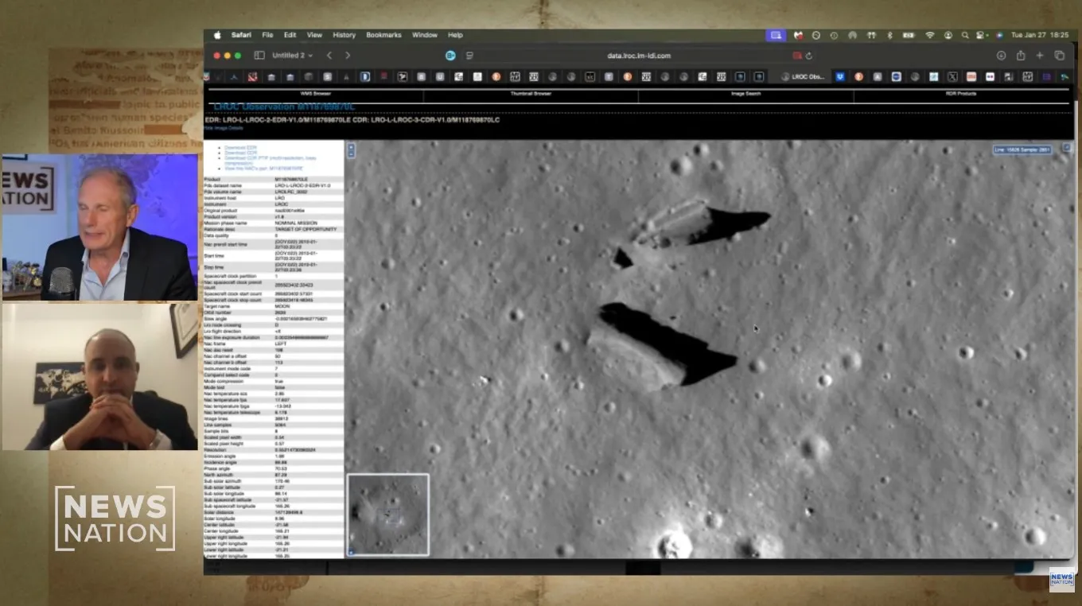Click the X (Twitter) favicon in the bookmarks bar
This screenshot has width=1082, height=606.
952,76
